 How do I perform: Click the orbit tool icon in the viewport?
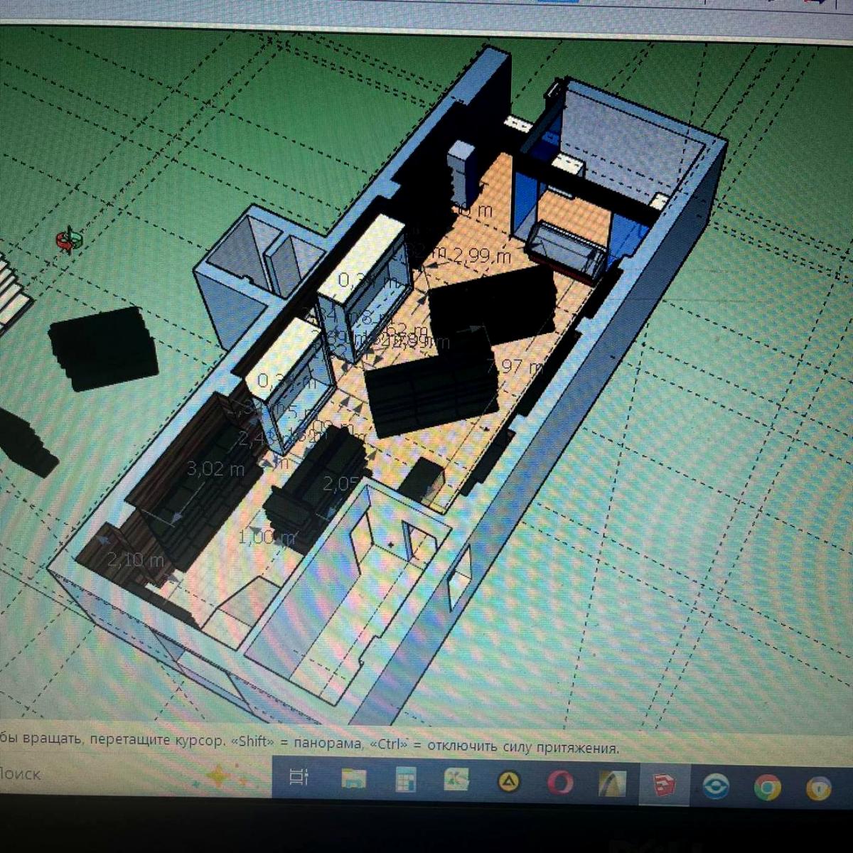(70, 240)
